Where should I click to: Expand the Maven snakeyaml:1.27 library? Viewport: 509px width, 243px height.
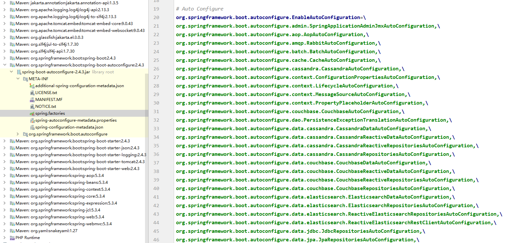click(4, 231)
